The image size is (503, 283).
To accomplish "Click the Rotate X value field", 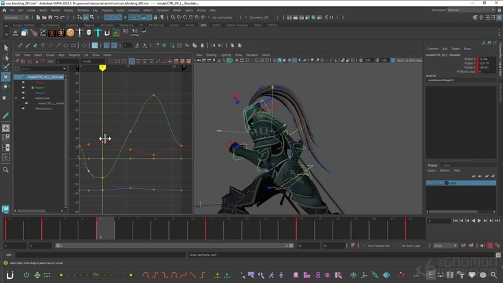I will [x=486, y=59].
